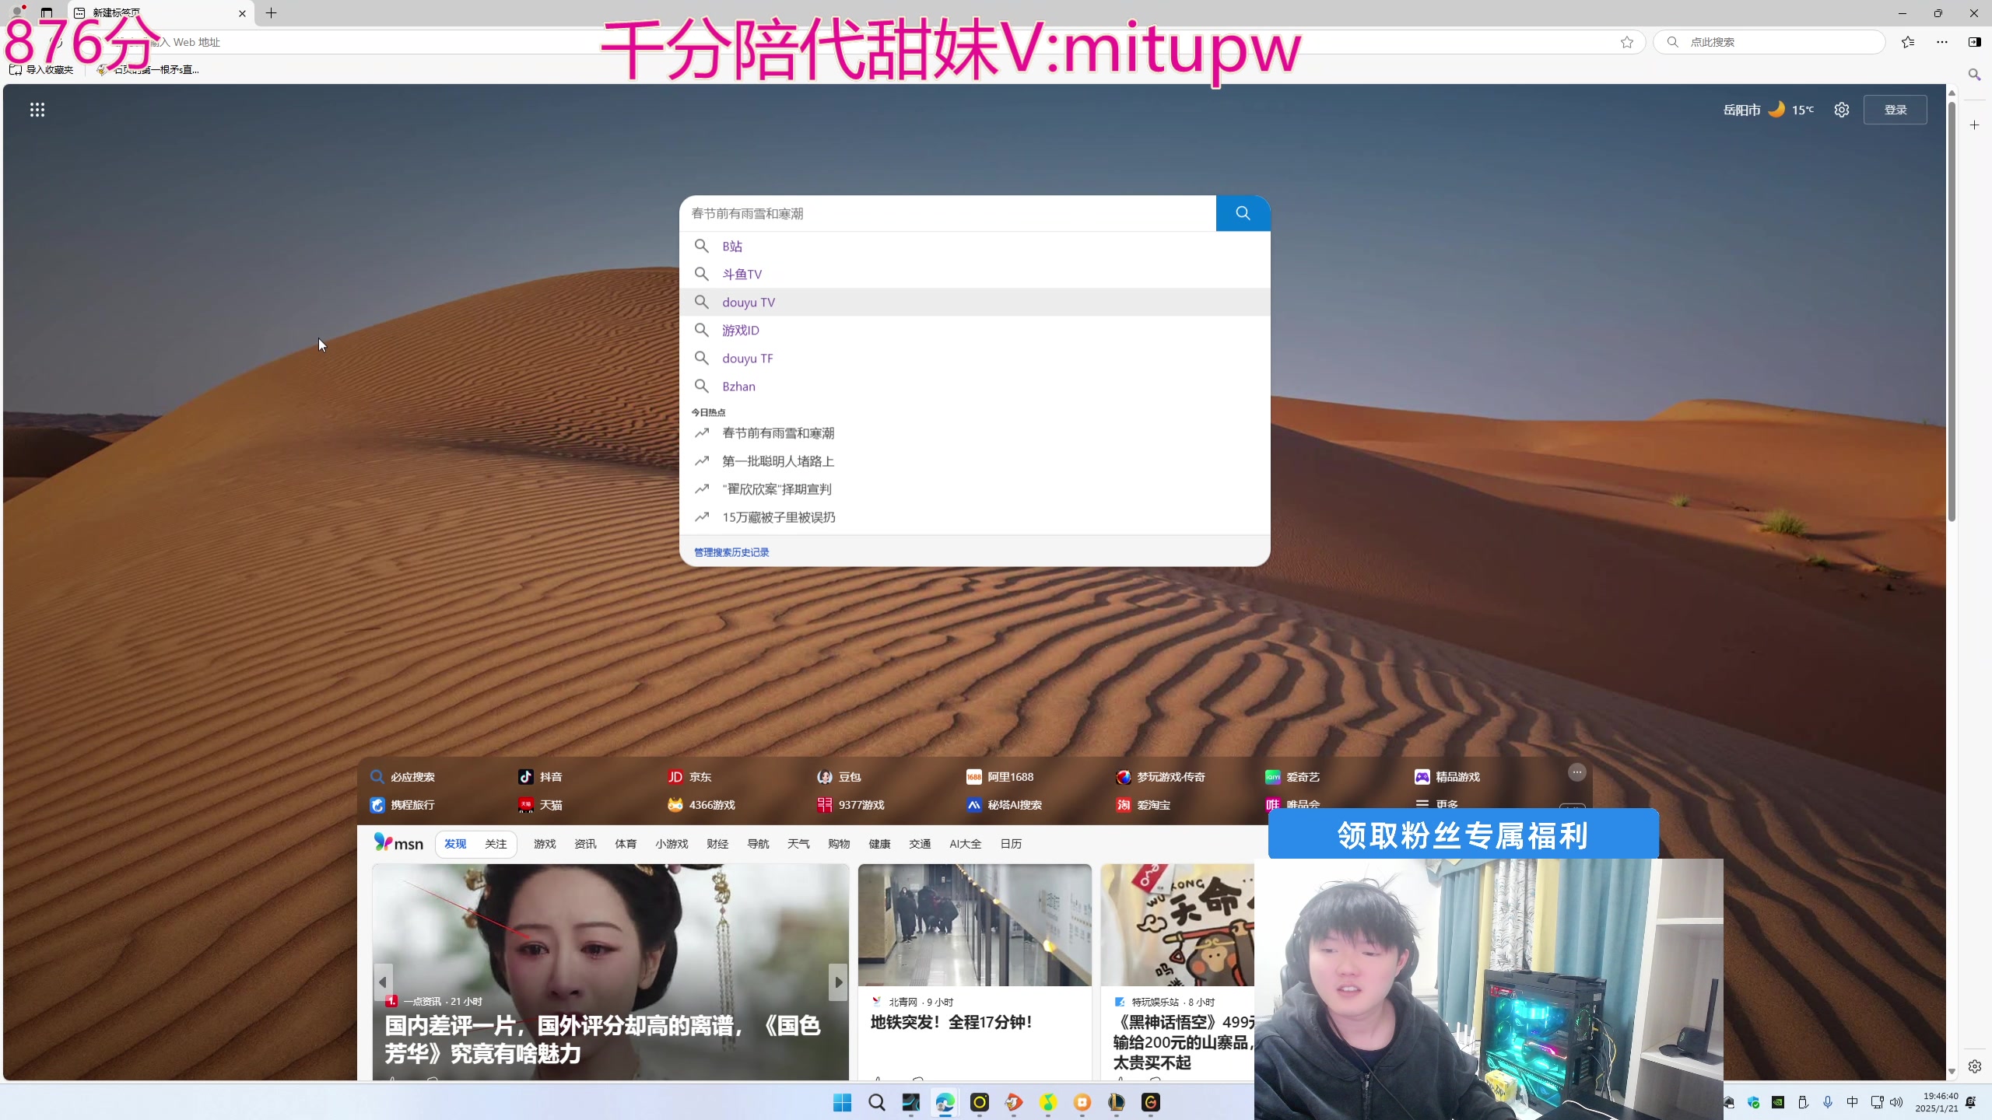1992x1120 pixels.
Task: Open browser menu three dots
Action: pyautogui.click(x=1942, y=42)
